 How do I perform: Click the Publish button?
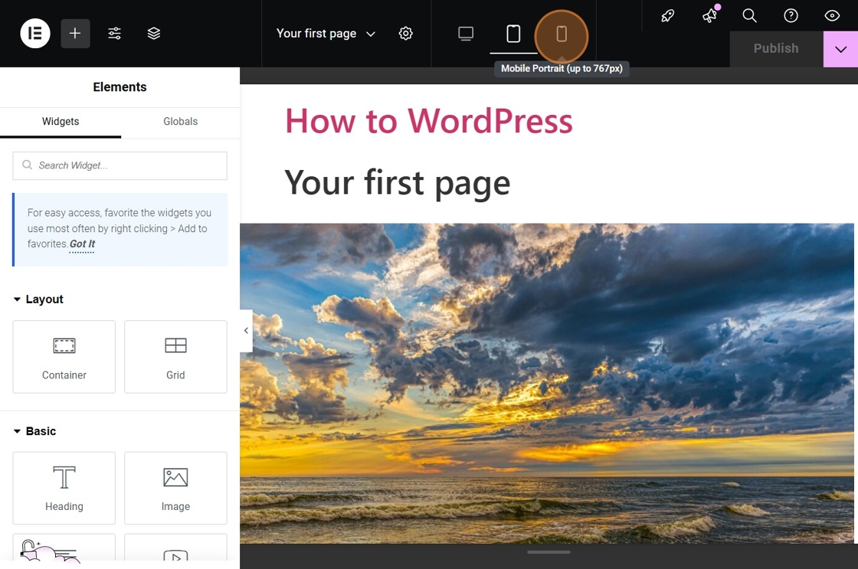click(776, 49)
